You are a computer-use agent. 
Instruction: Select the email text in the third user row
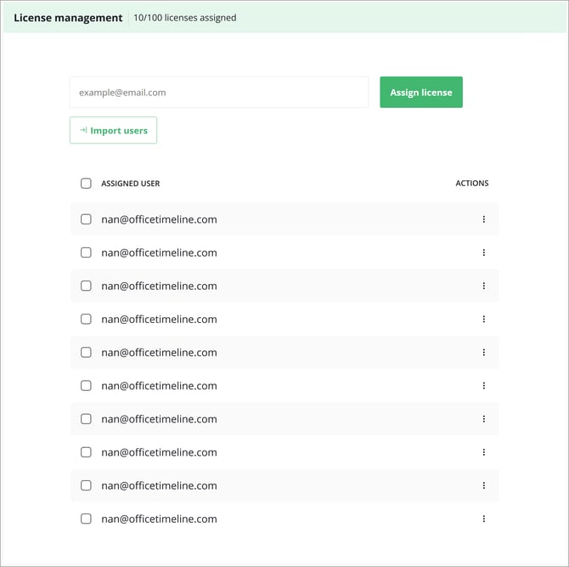(x=159, y=286)
